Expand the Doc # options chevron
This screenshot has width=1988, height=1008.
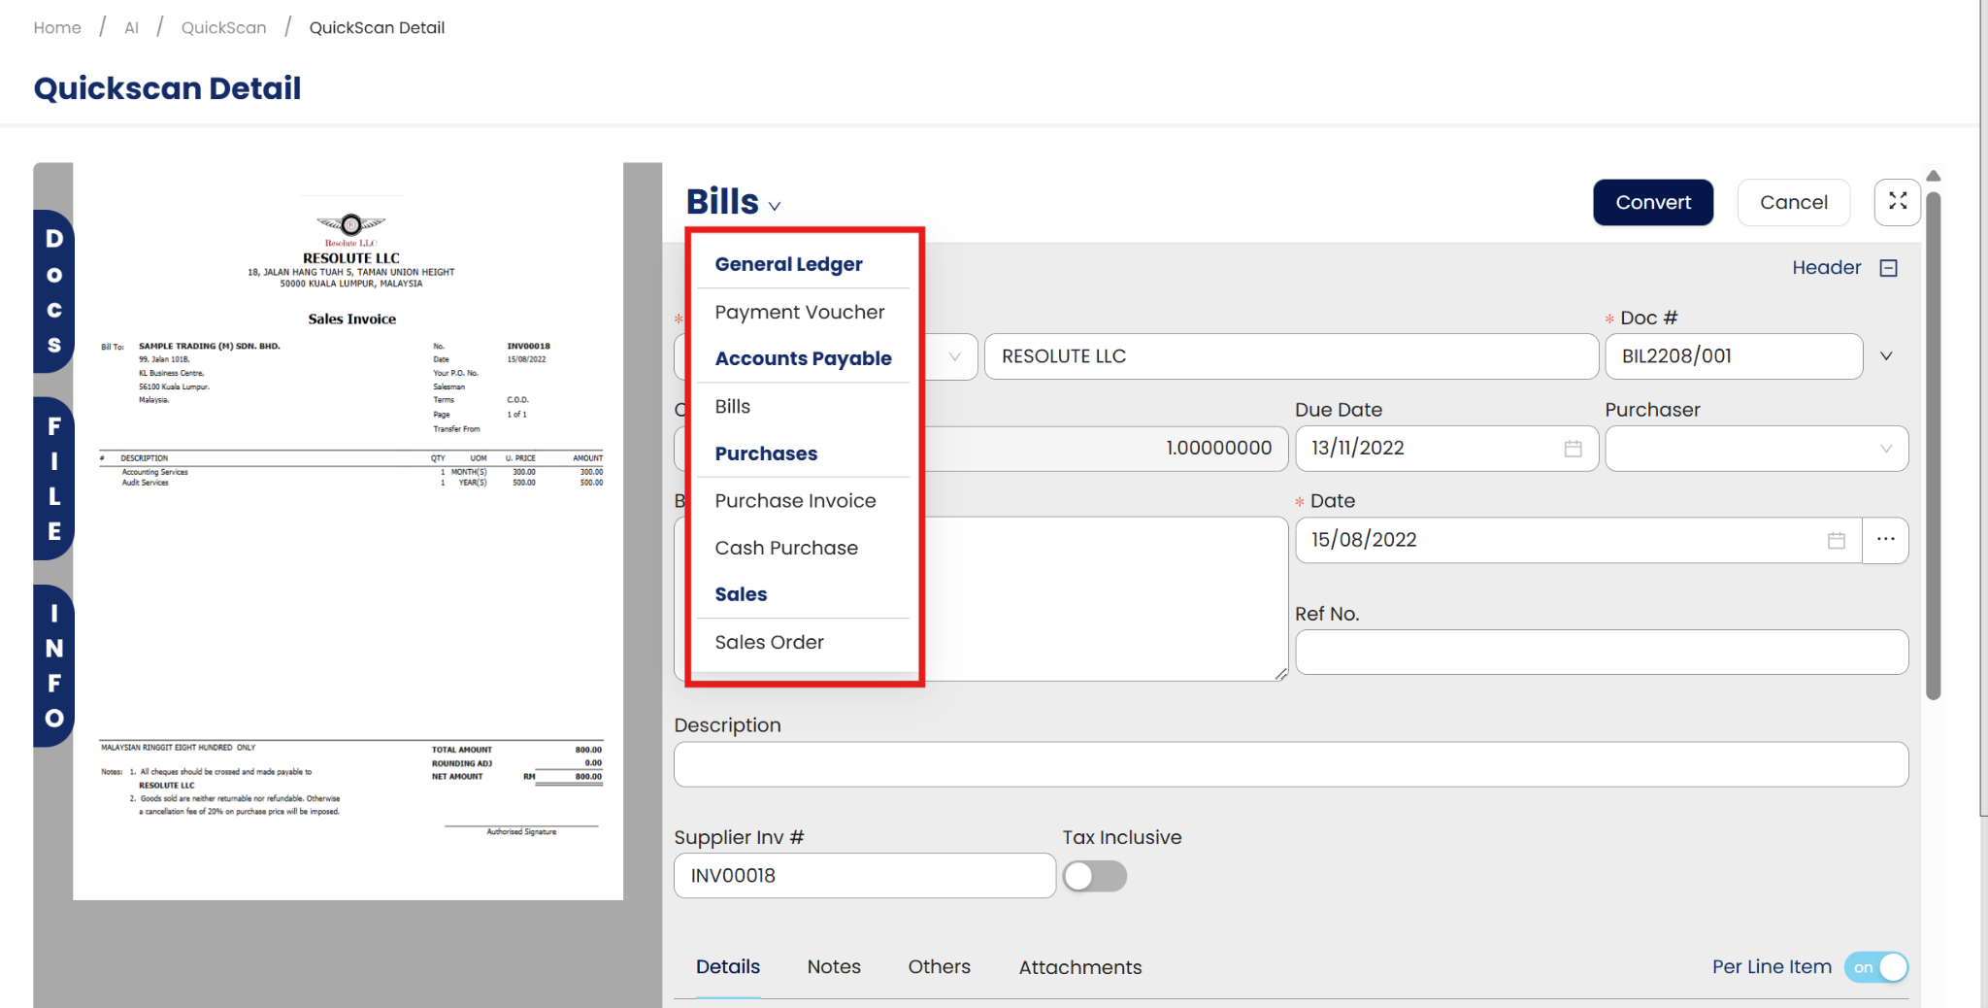[1886, 356]
